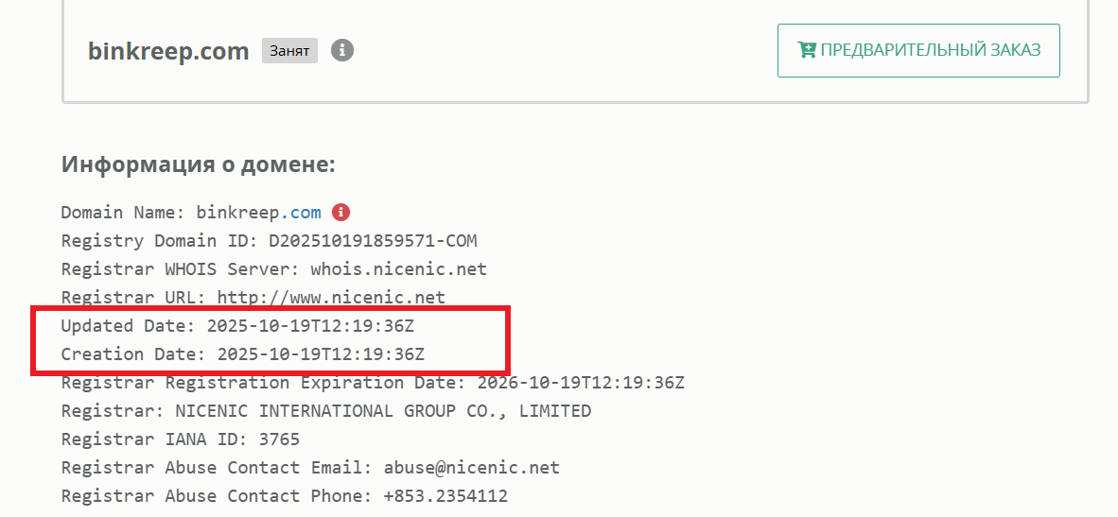The width and height of the screenshot is (1118, 517).
Task: Click the Registration Expiration Date line
Action: coord(373,383)
